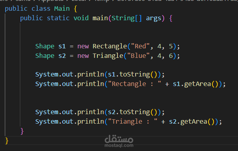
Task: Click the class keyword
Action: 41,9
